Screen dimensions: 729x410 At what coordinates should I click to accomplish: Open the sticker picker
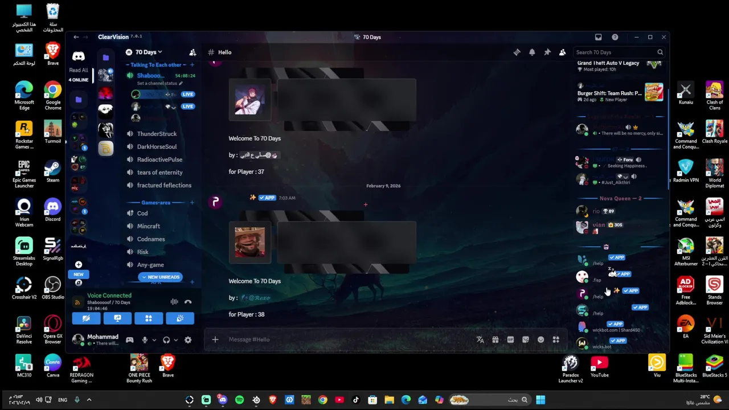[526, 339]
